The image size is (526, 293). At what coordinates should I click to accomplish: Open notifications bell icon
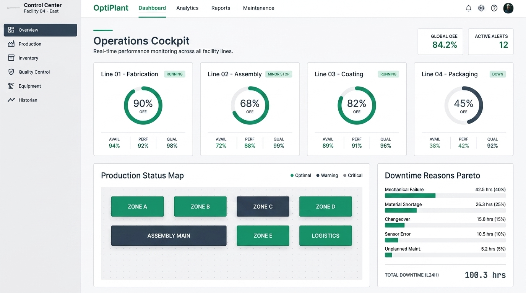[x=468, y=8]
